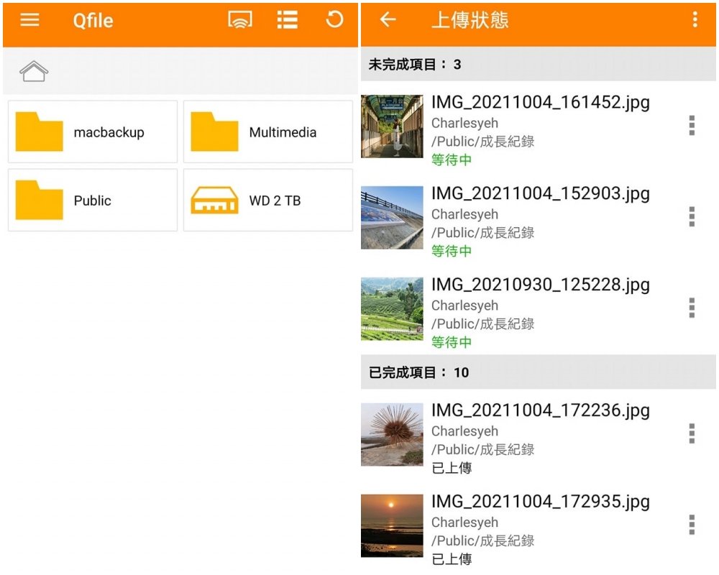Image resolution: width=719 pixels, height=575 pixels.
Task: Refresh the Qfile folder list
Action: 334,19
